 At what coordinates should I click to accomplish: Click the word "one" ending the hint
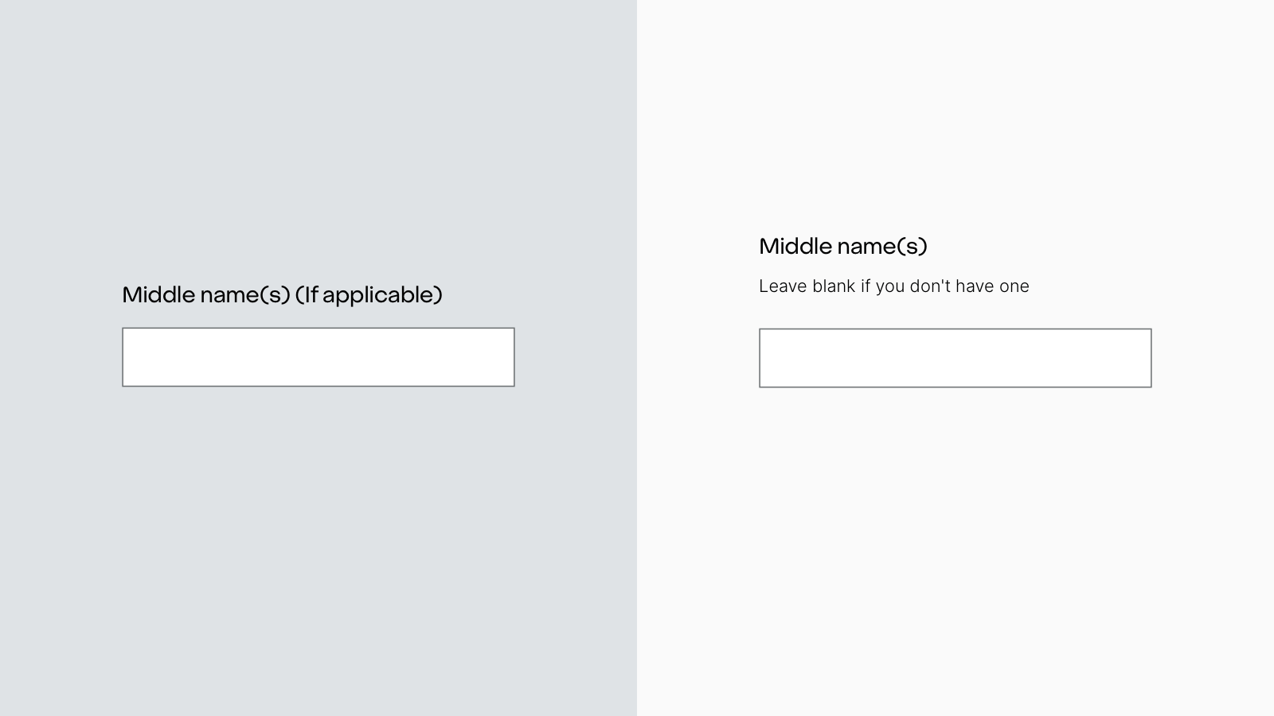1014,286
